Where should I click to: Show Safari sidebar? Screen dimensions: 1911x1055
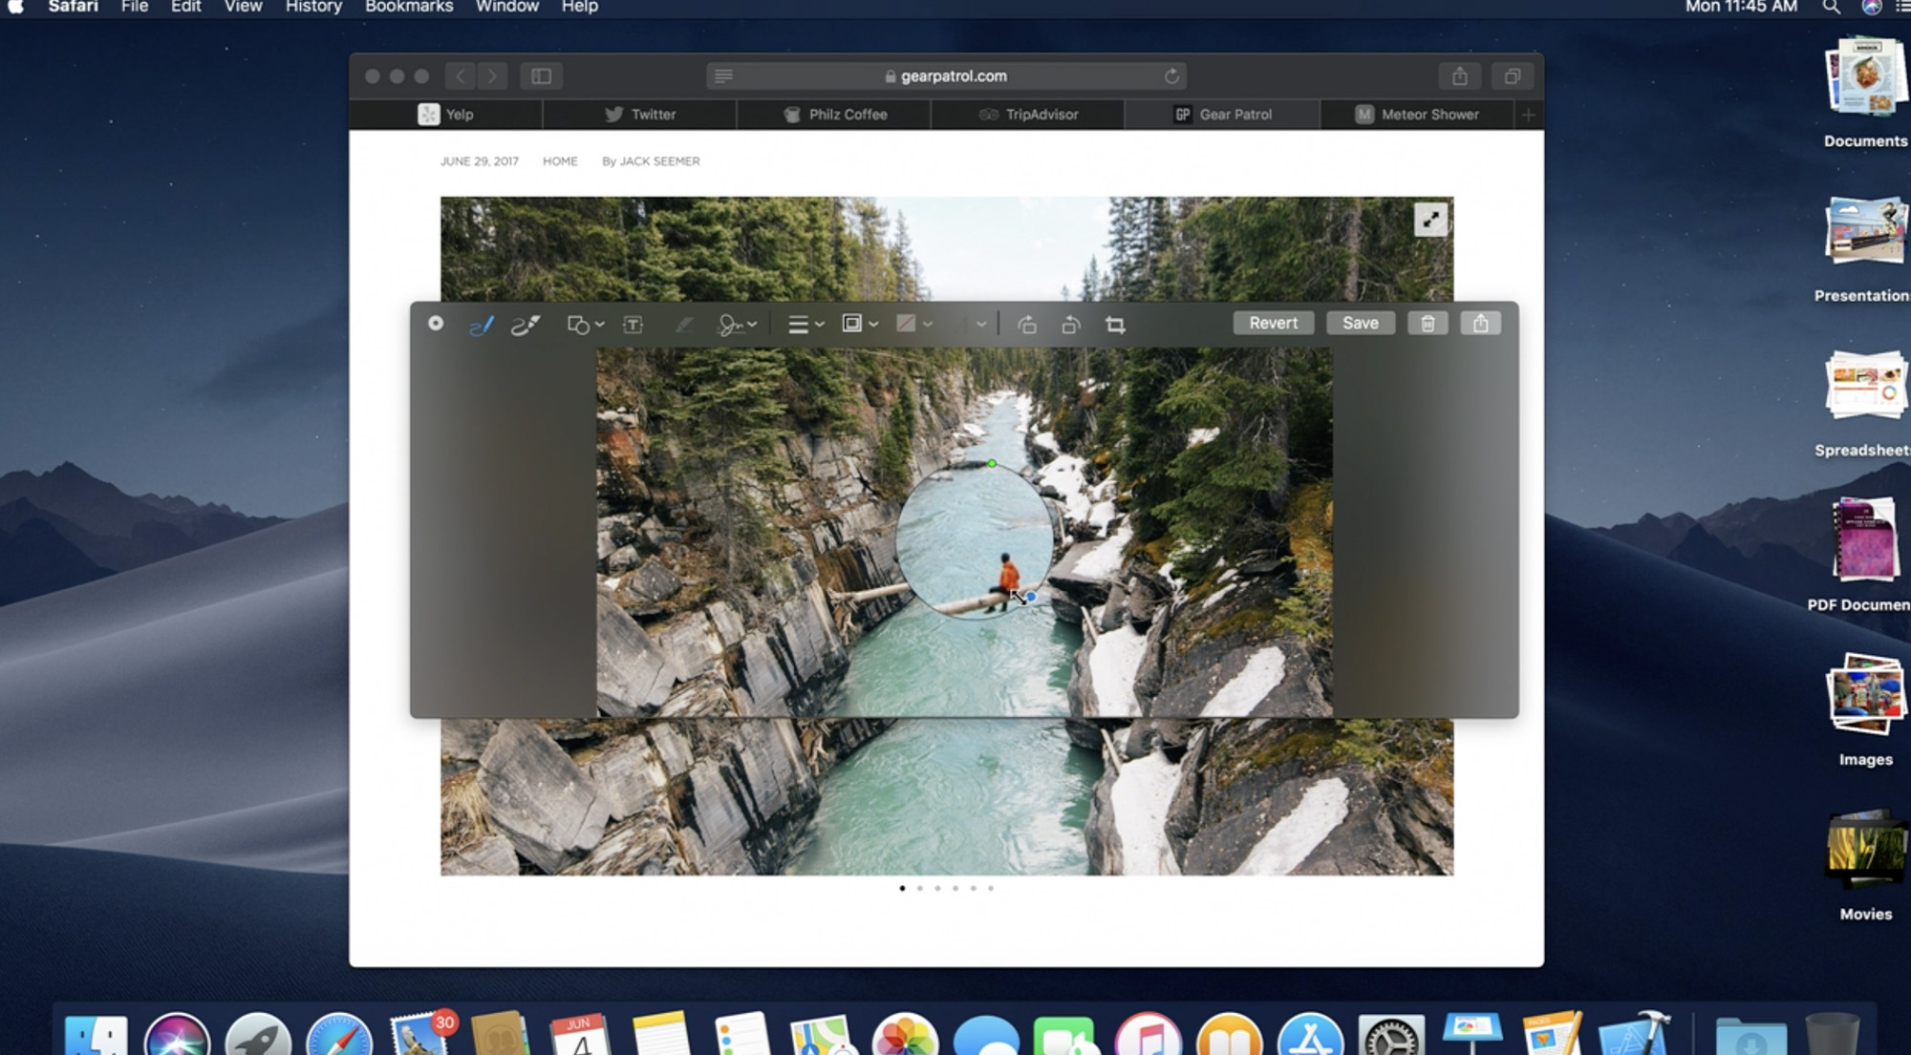(541, 76)
